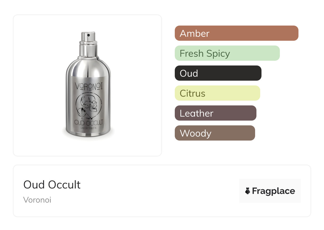
Task: Click the OUD OCCULT text on the bottle
Action: (88, 123)
